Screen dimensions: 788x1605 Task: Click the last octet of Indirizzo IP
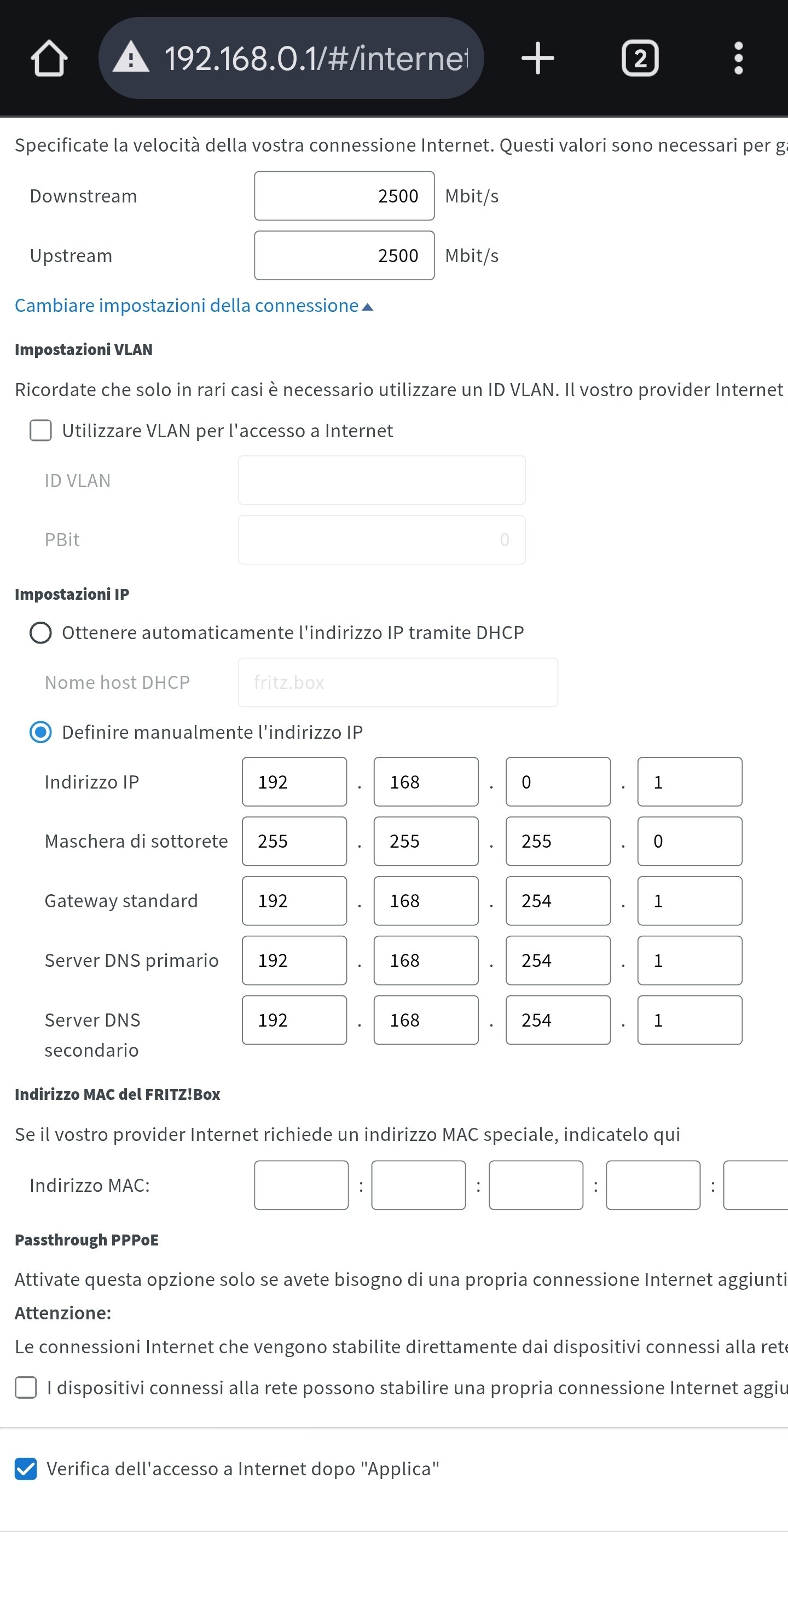[x=690, y=782]
